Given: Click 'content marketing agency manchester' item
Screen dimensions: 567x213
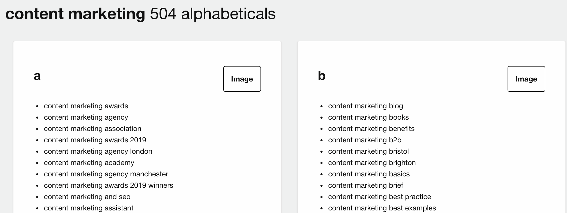Looking at the screenshot, I should coord(106,174).
